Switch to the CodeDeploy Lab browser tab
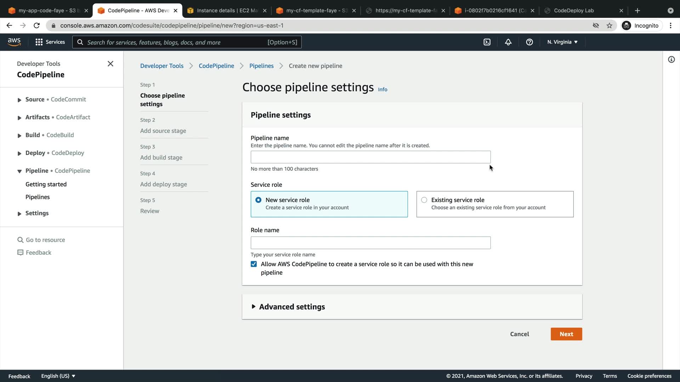Image resolution: width=680 pixels, height=382 pixels. pos(574,11)
